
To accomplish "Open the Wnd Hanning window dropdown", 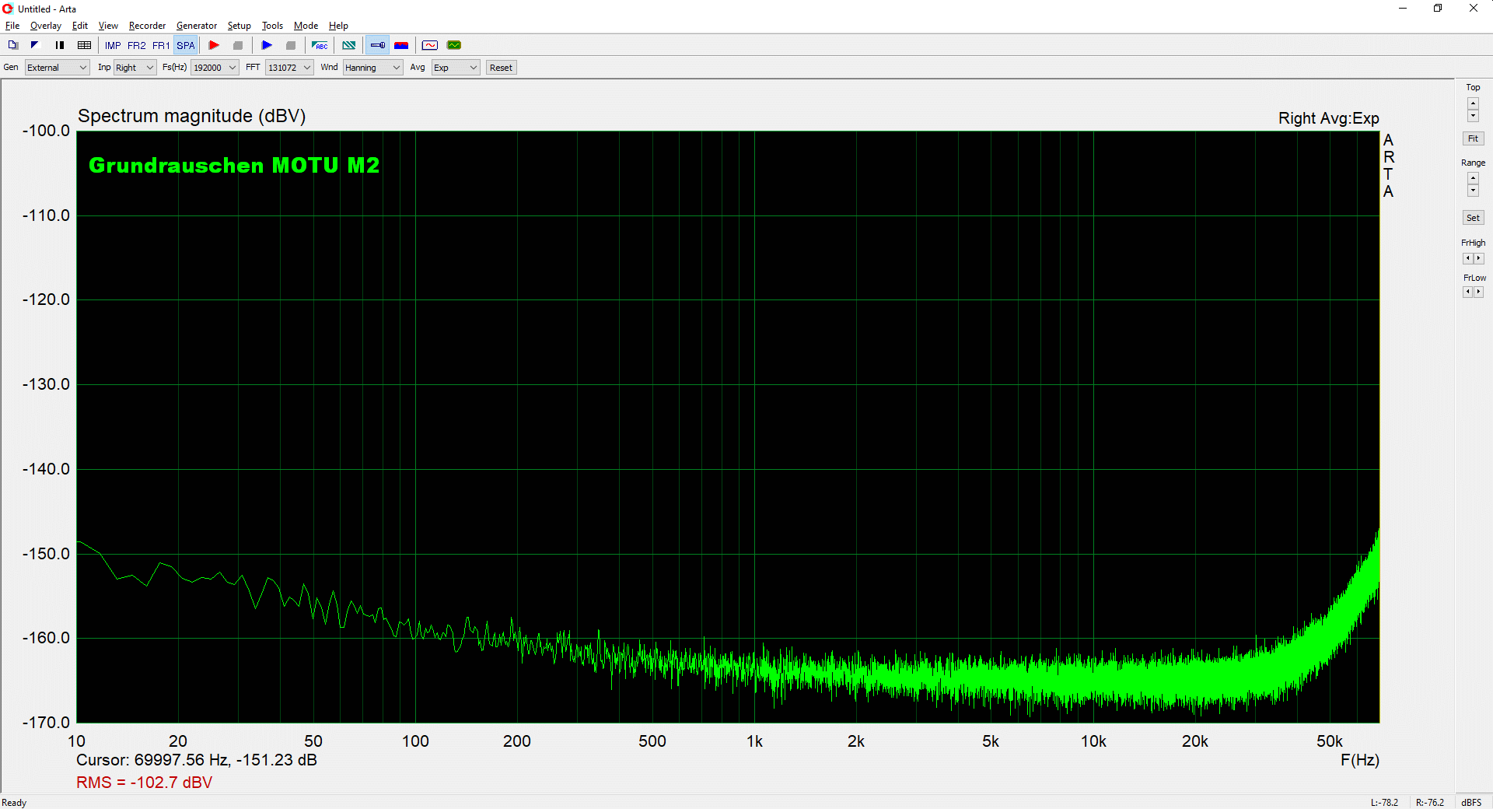I will (x=372, y=68).
